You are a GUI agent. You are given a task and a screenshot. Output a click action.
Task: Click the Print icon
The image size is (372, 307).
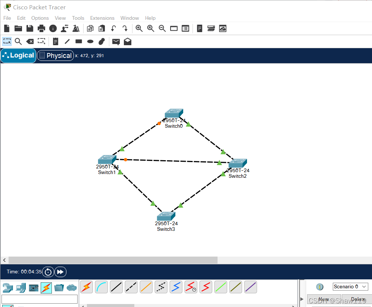coord(41,28)
